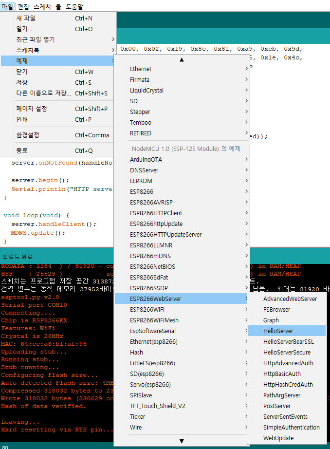Open the 스케치 menu
The height and width of the screenshot is (449, 330).
tap(42, 6)
